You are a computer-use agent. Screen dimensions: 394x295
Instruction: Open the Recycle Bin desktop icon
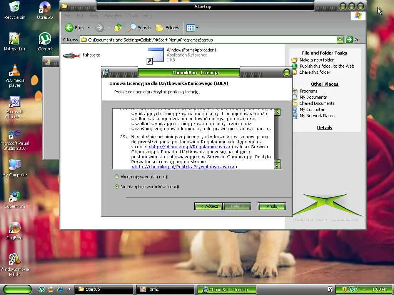click(15, 10)
